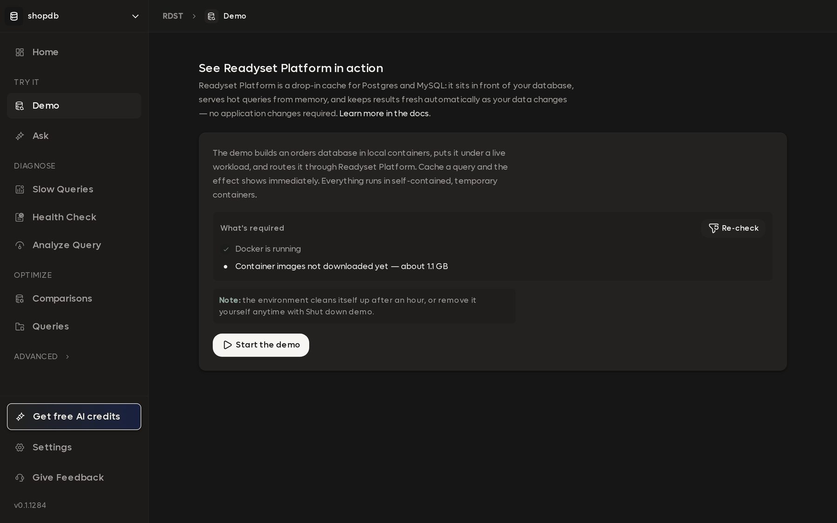Click the Queries folder icon

click(20, 327)
